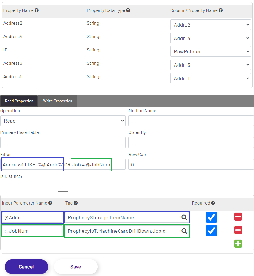Open the search lookup for MachineCardDrillDown.JobId tag

pyautogui.click(x=184, y=231)
